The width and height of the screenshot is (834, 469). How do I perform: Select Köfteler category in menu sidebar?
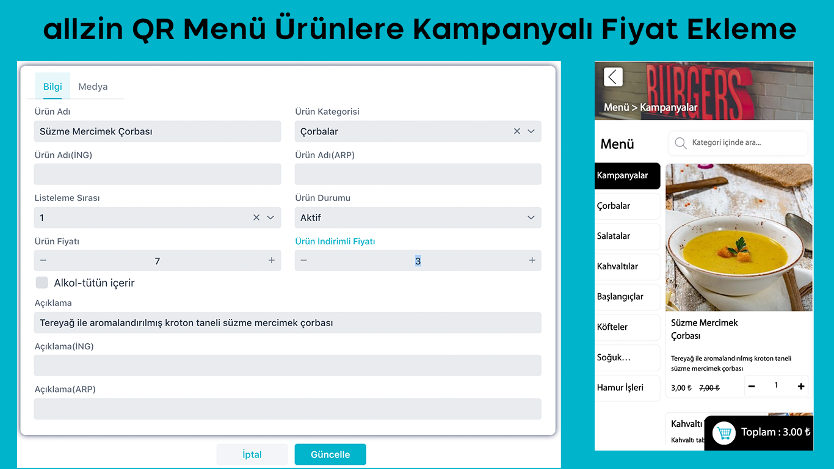(x=627, y=327)
